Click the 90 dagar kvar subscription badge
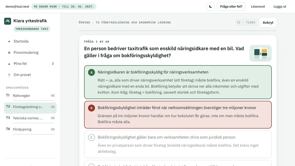 tap(64, 6)
